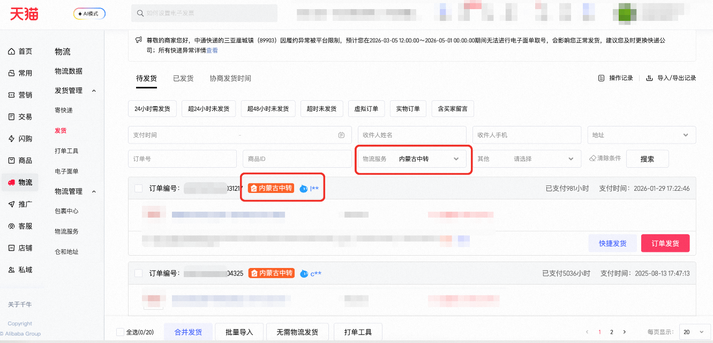713x343 pixels.
Task: Open 首页 in the left sidebar
Action: point(20,51)
